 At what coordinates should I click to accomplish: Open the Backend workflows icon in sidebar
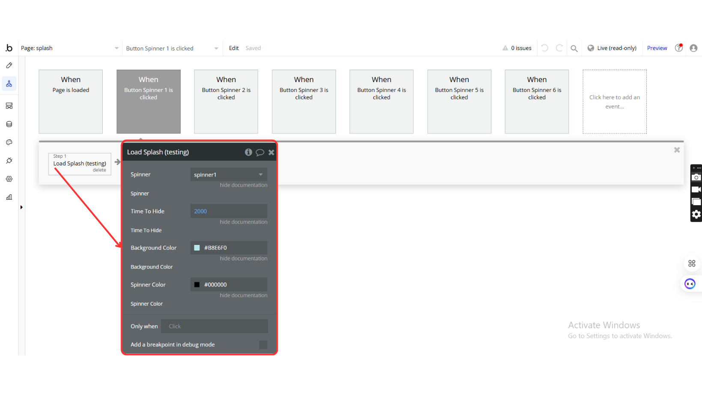click(9, 106)
